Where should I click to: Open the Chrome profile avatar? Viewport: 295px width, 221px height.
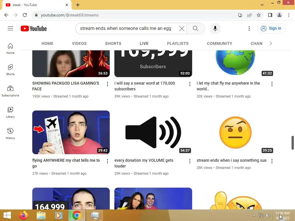point(279,15)
